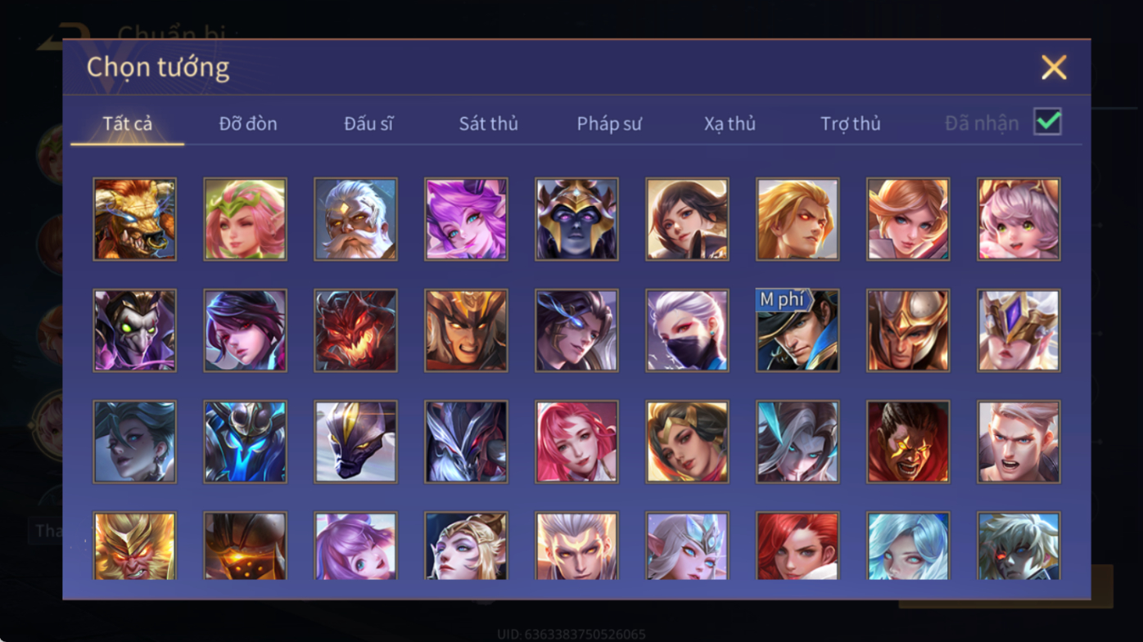The width and height of the screenshot is (1143, 642).
Task: Close the "Chọn tướng" dialog
Action: 1054,67
